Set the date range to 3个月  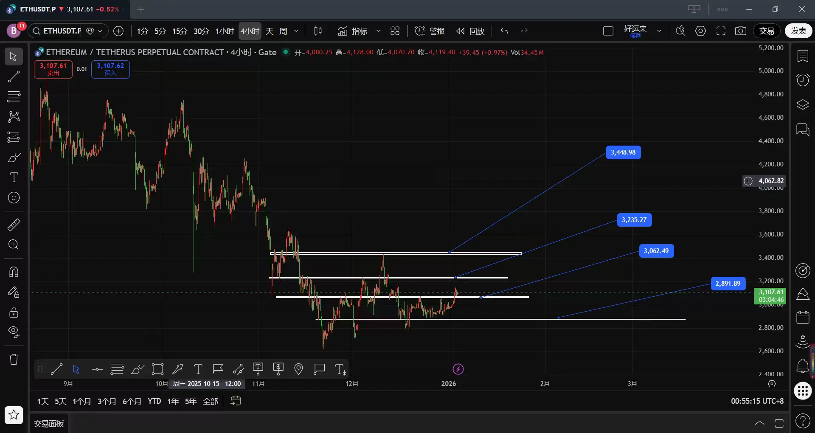click(107, 402)
